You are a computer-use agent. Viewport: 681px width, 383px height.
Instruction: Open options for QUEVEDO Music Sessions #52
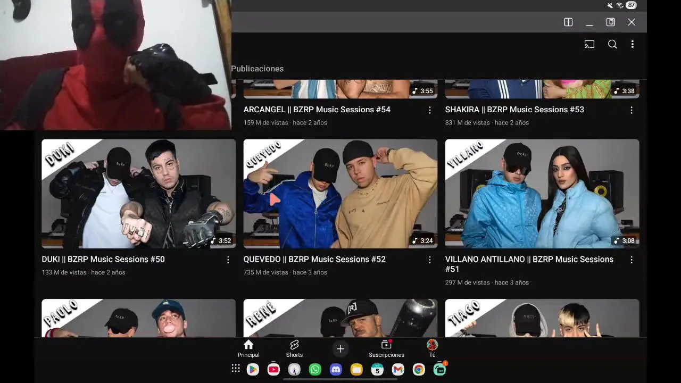[x=430, y=260]
